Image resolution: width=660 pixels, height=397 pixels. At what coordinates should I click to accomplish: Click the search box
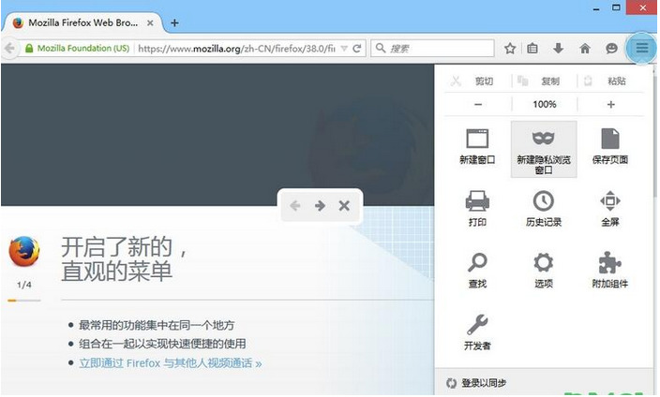(x=432, y=49)
